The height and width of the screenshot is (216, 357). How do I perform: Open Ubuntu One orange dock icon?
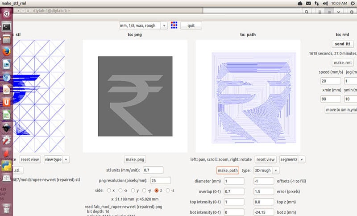(6, 103)
